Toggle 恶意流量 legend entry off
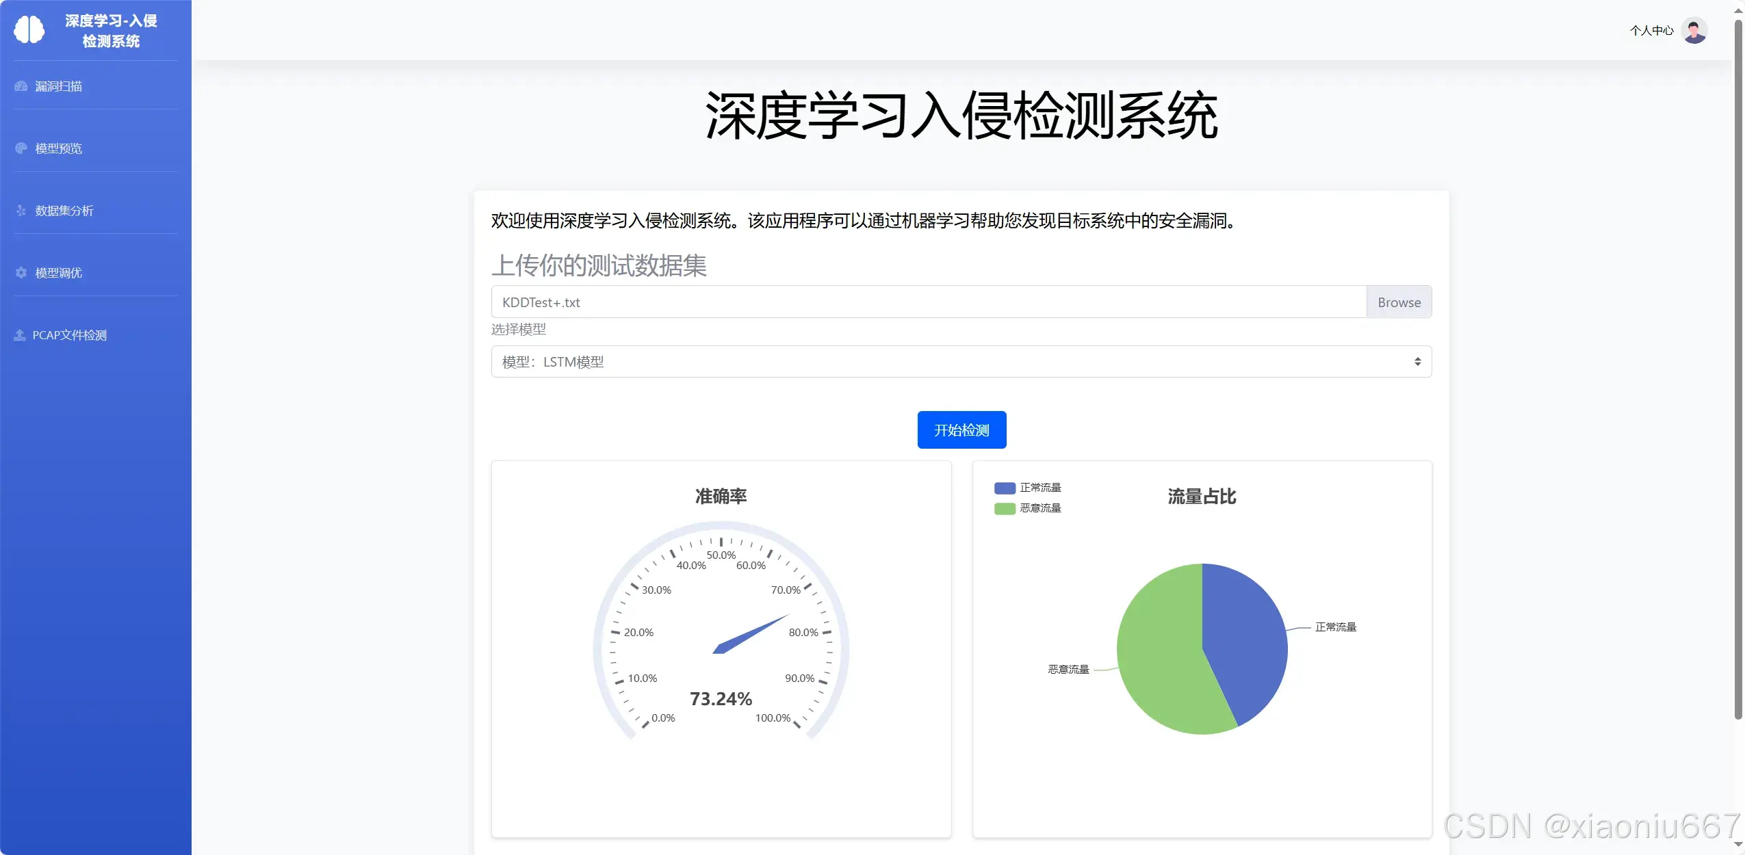The image size is (1745, 855). tap(1028, 508)
